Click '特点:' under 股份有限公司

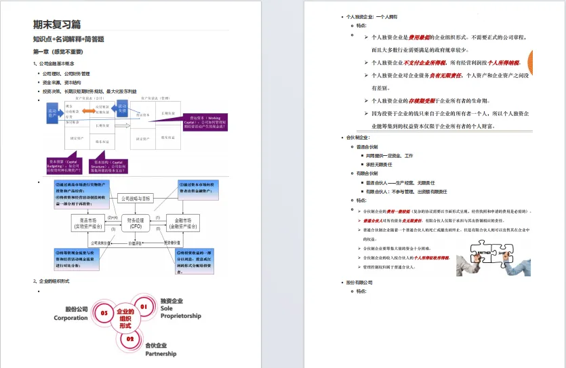[x=361, y=291]
